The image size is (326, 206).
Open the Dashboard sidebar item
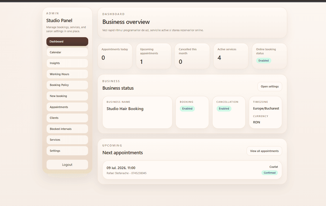point(67,41)
